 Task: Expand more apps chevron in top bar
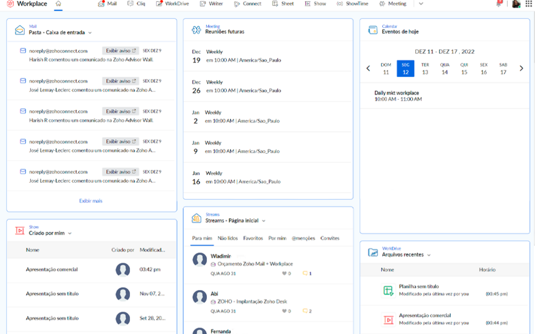(x=421, y=4)
